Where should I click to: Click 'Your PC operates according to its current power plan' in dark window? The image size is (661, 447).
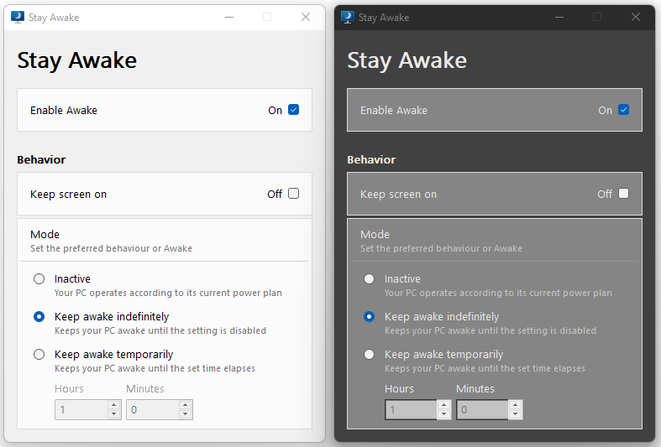(x=498, y=293)
